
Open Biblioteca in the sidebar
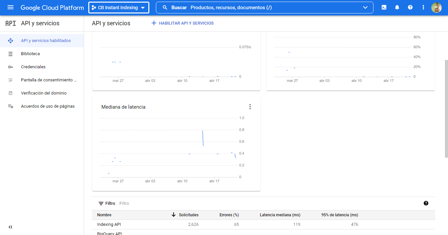point(42,54)
